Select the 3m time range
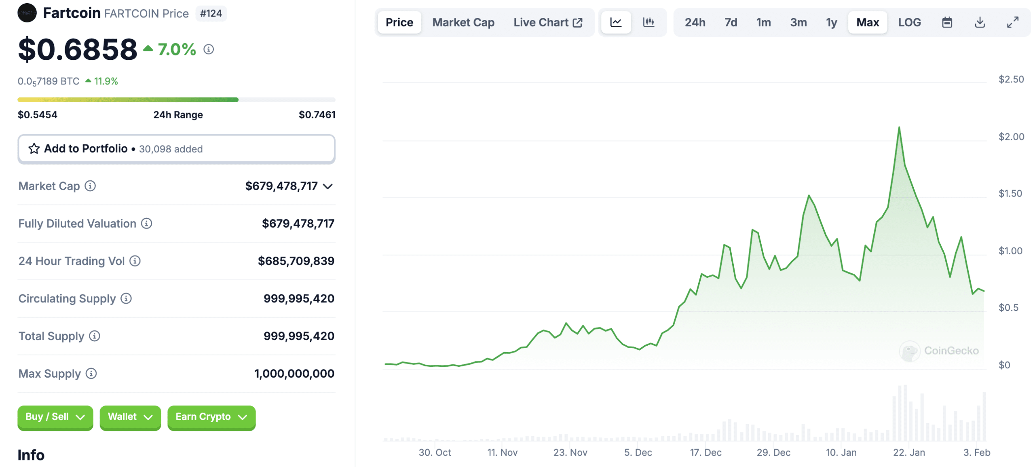Viewport: 1035px width, 467px height. point(798,22)
